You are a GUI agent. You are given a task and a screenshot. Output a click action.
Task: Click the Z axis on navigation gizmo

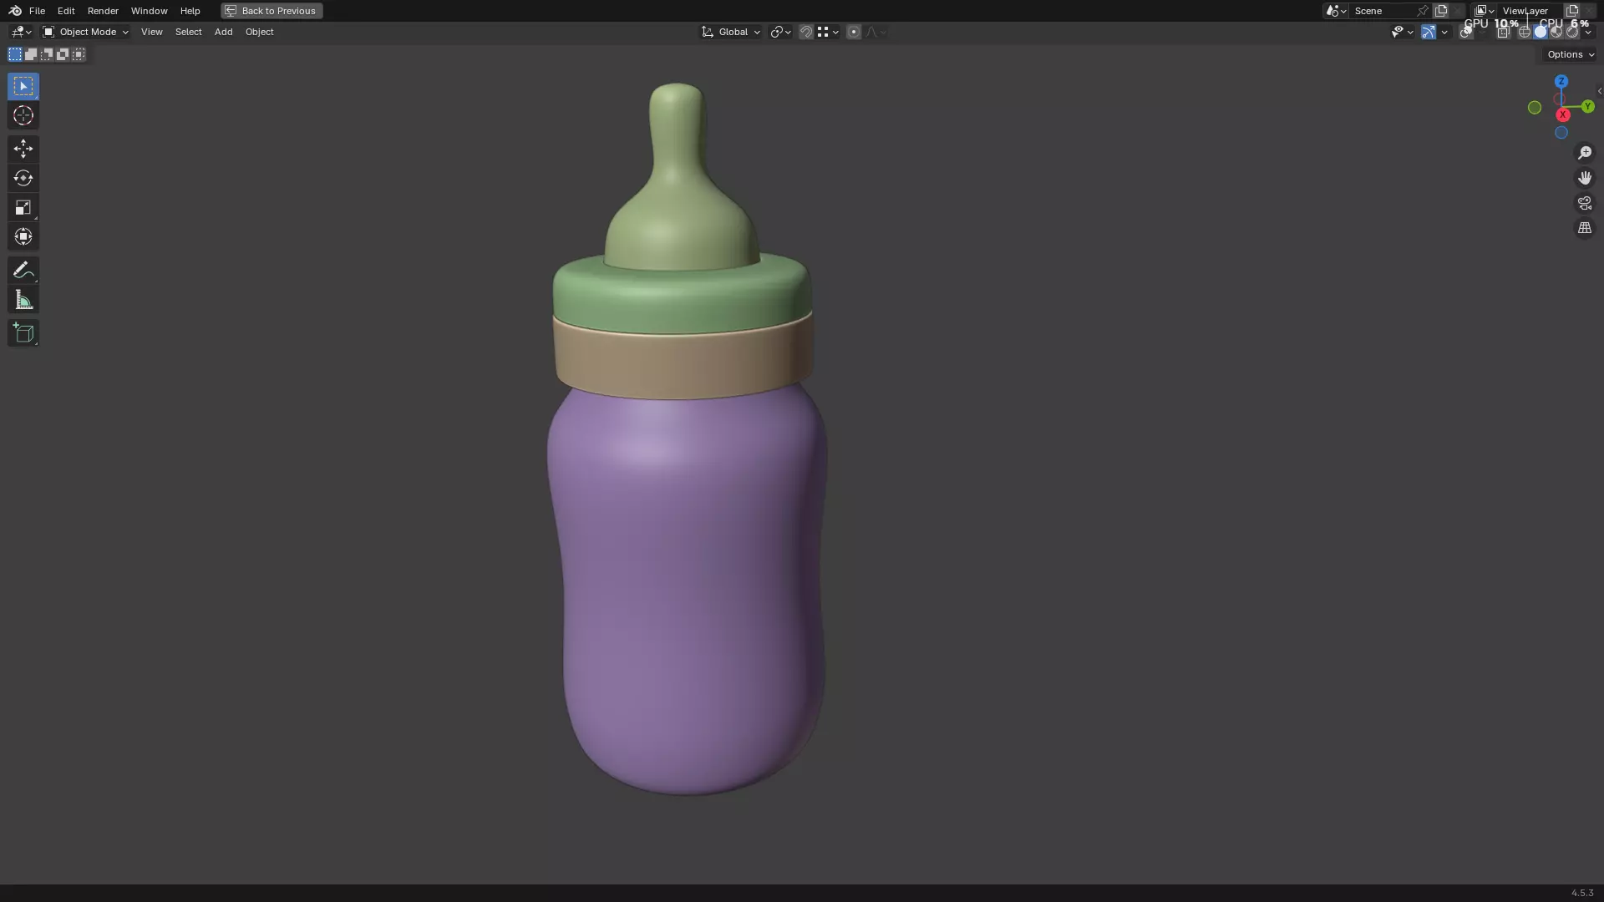click(1561, 81)
